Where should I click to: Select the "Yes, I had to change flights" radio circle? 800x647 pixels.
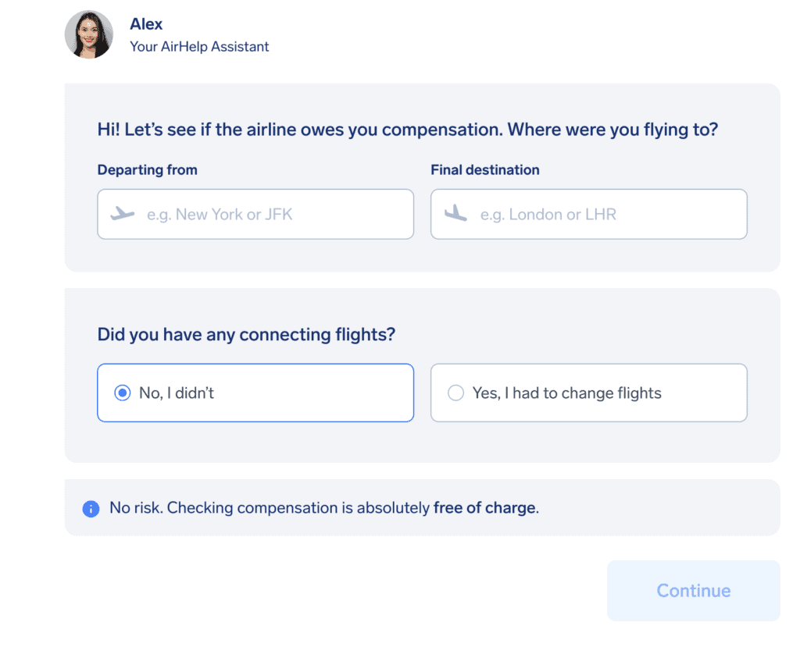(x=455, y=393)
